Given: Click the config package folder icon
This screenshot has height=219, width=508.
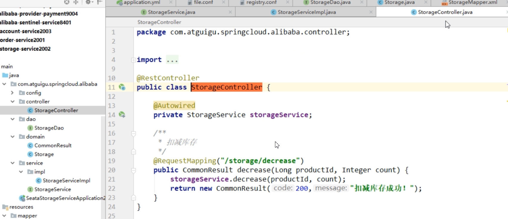Looking at the screenshot, I should click(22, 93).
